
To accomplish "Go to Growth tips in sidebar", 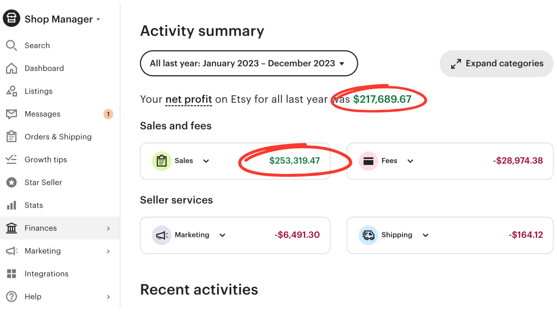I will pyautogui.click(x=46, y=160).
